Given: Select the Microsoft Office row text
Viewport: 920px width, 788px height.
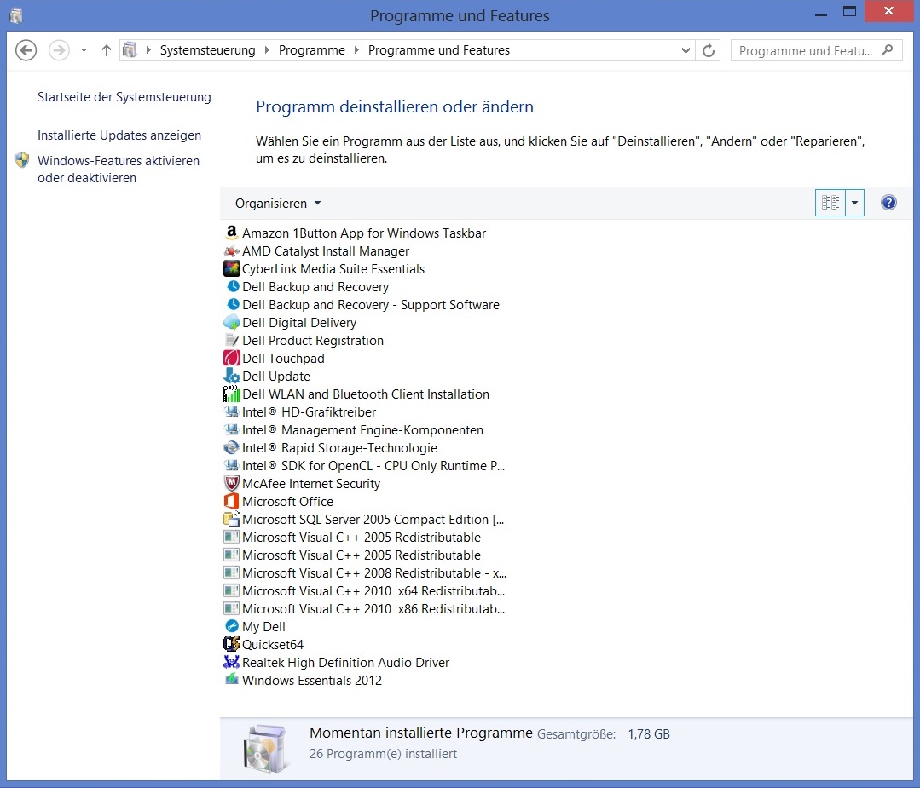Looking at the screenshot, I should 287,501.
